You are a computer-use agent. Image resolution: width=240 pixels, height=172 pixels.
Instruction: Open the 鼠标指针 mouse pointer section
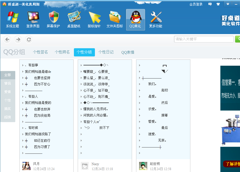[x=94, y=20]
